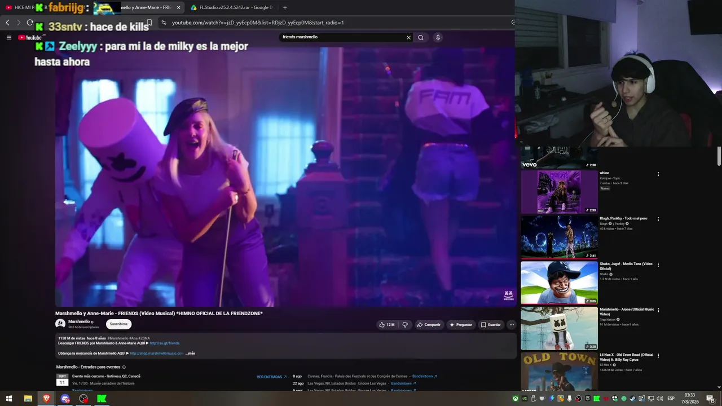Open options menu for 'Marshmello - Alone' video

pos(658,310)
